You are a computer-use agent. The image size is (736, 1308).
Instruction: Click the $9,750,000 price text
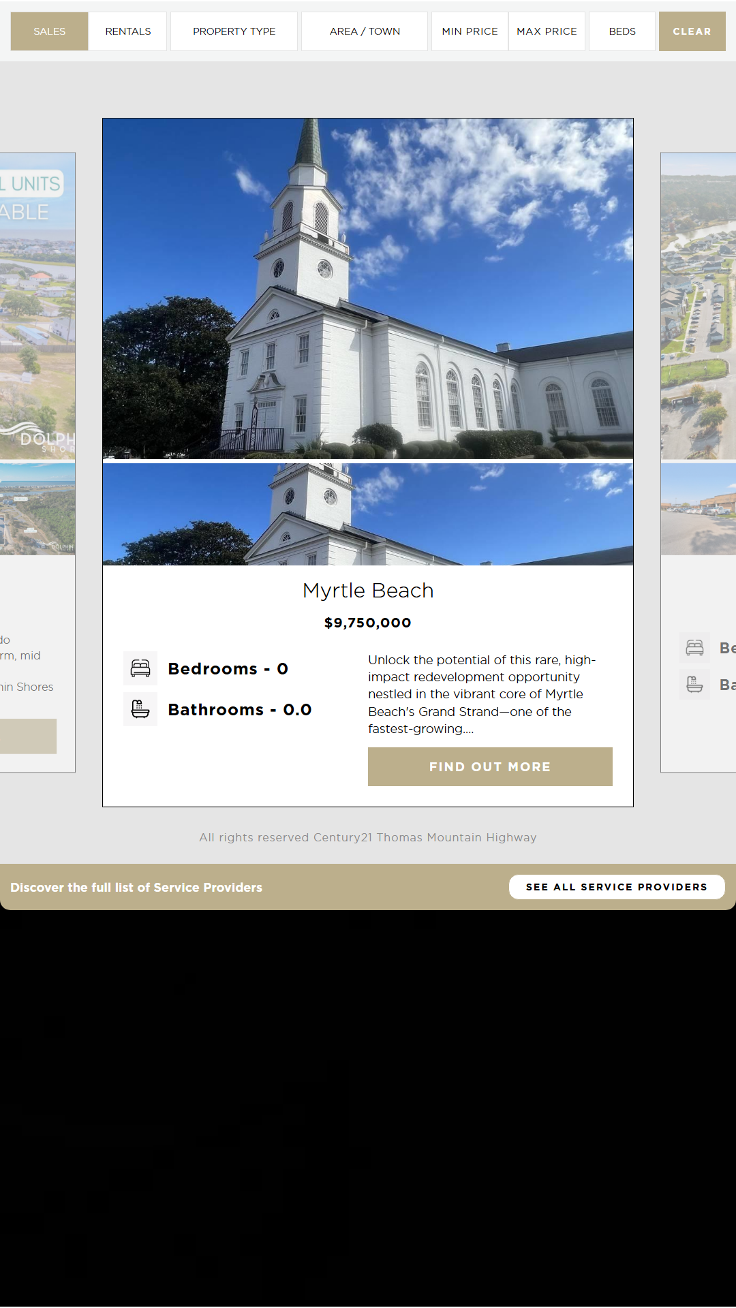[368, 623]
